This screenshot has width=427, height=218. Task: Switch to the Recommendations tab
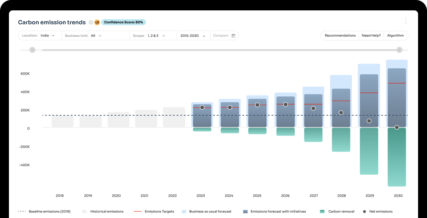point(340,35)
